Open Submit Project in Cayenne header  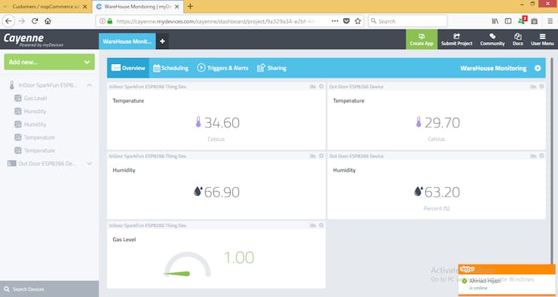456,39
